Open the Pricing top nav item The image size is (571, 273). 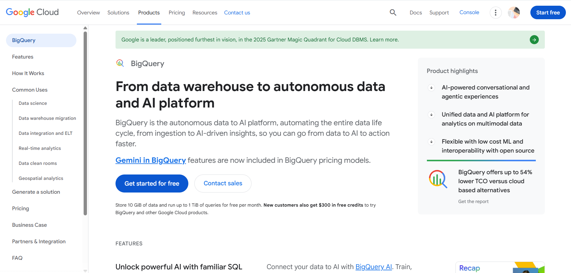click(x=177, y=13)
